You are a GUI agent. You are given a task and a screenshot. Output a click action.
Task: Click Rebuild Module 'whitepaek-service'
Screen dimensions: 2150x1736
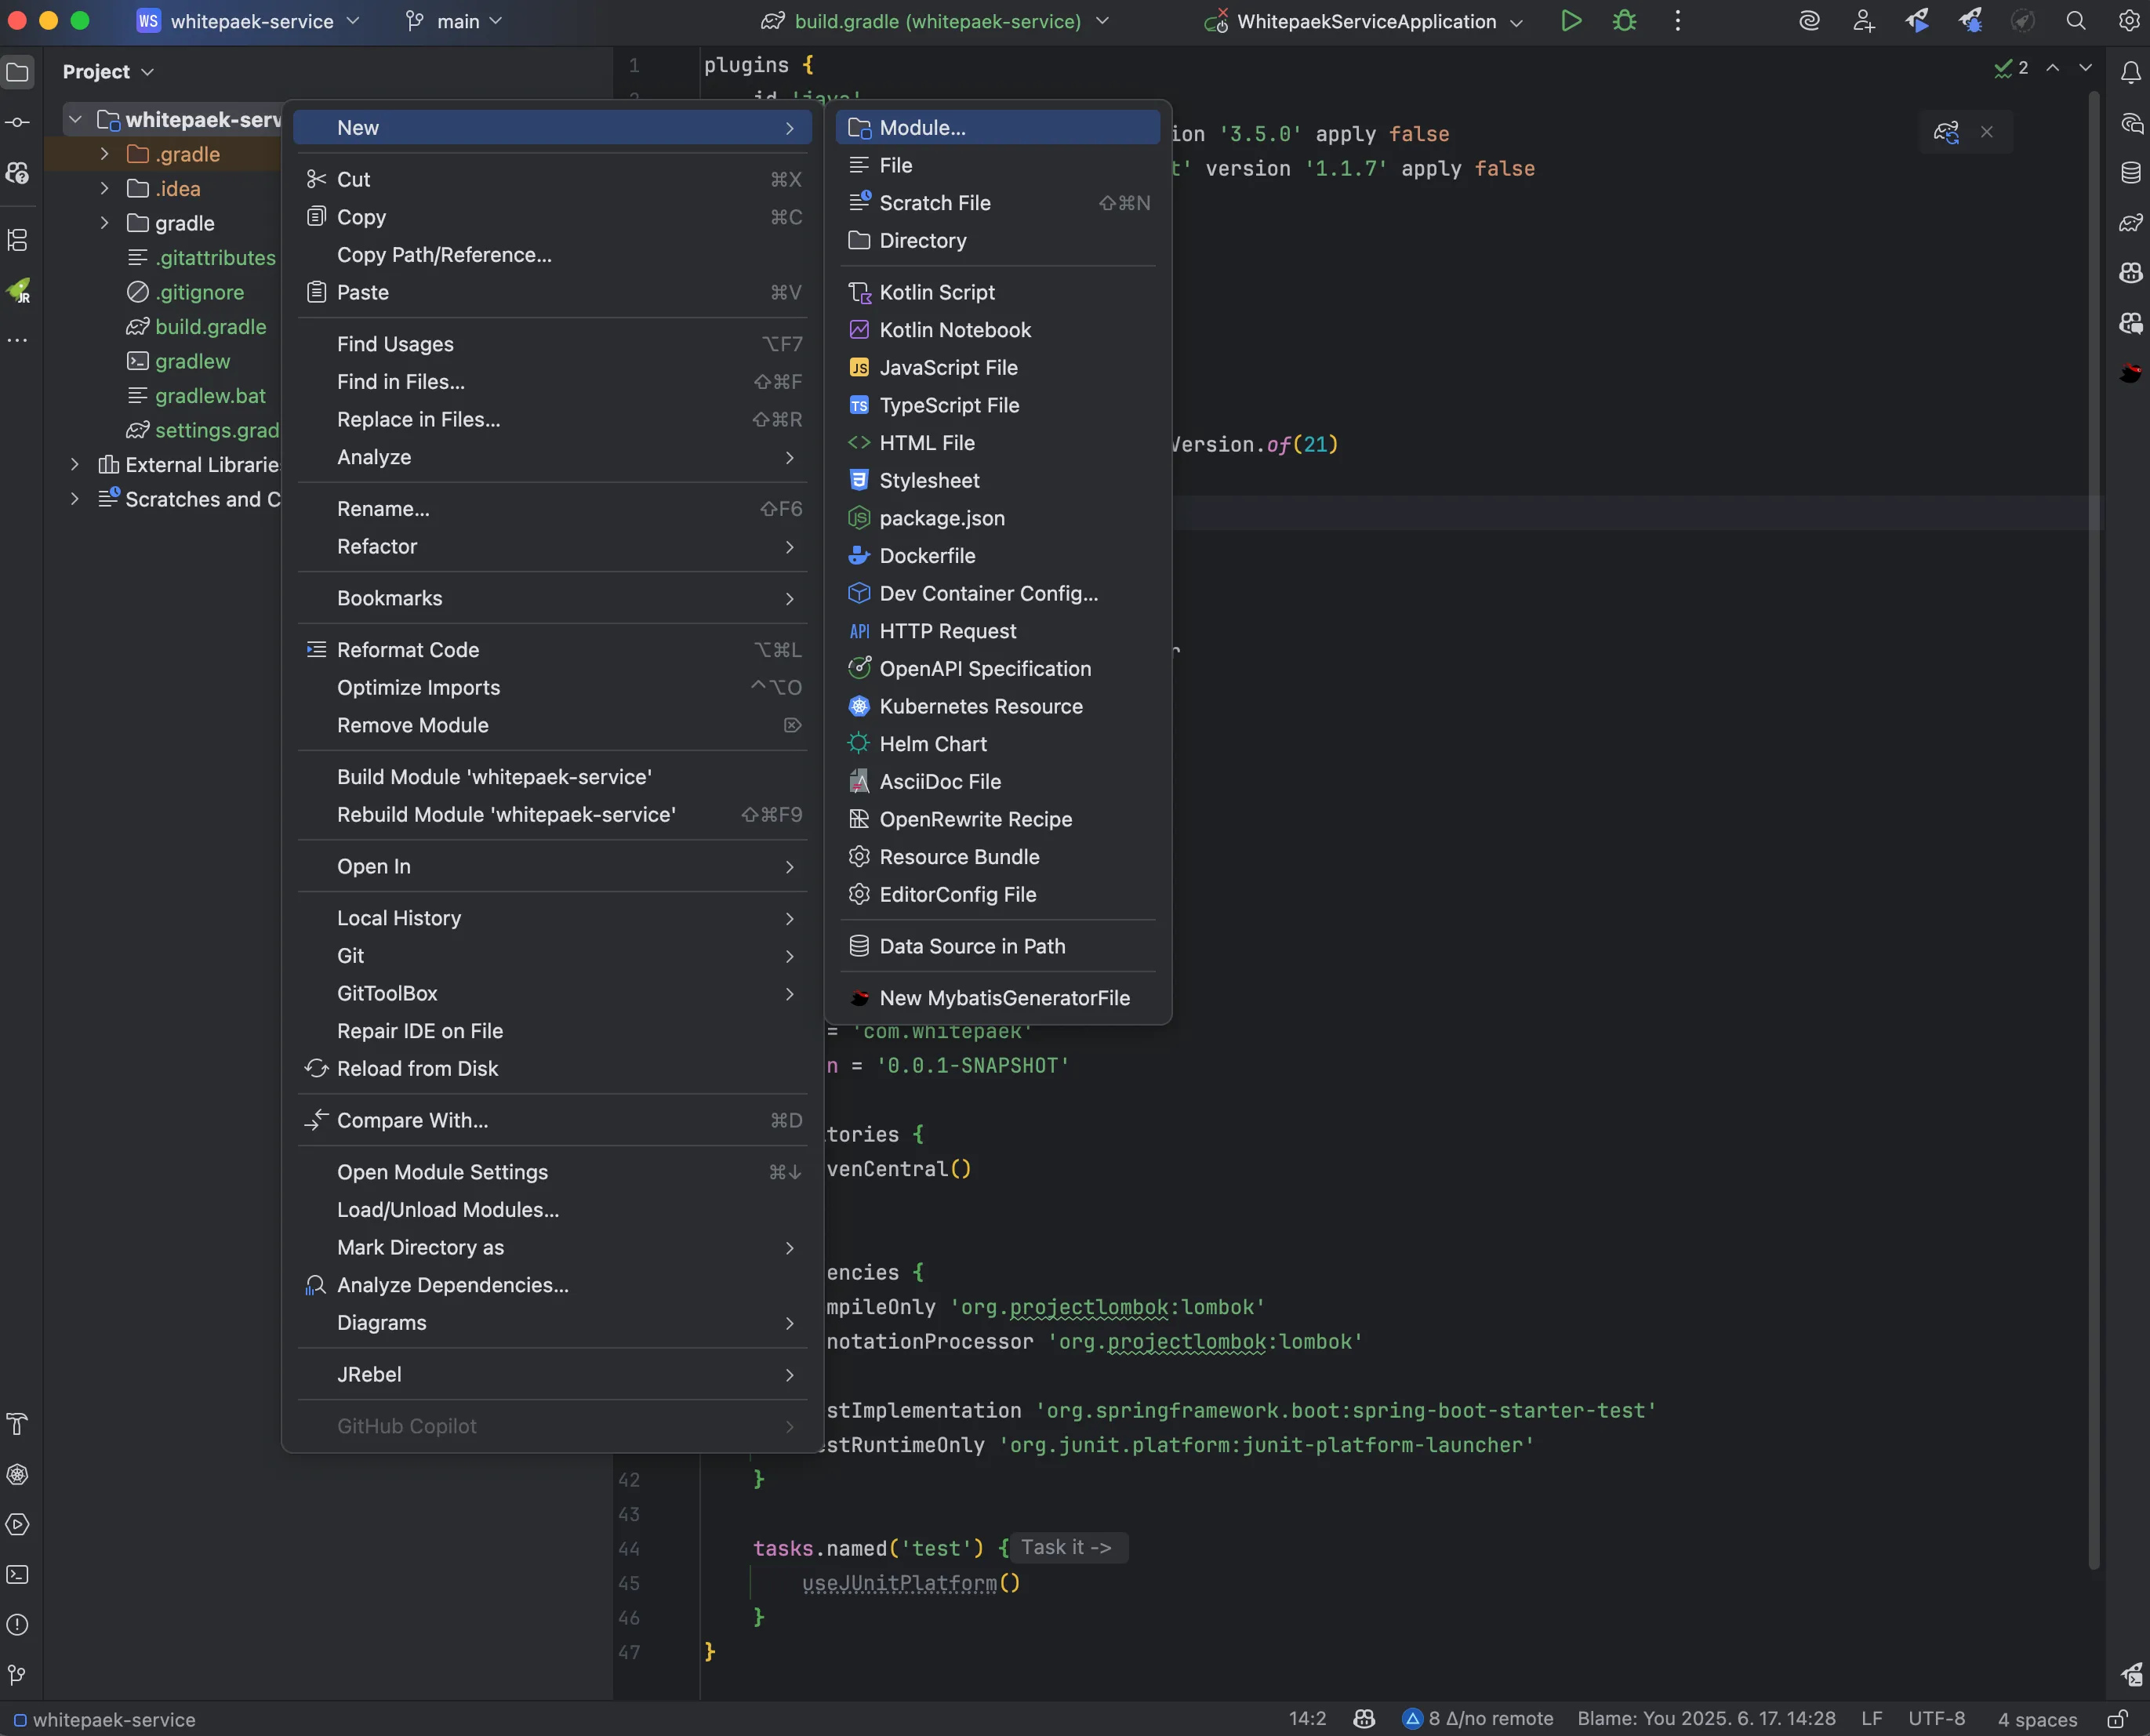pos(553,815)
